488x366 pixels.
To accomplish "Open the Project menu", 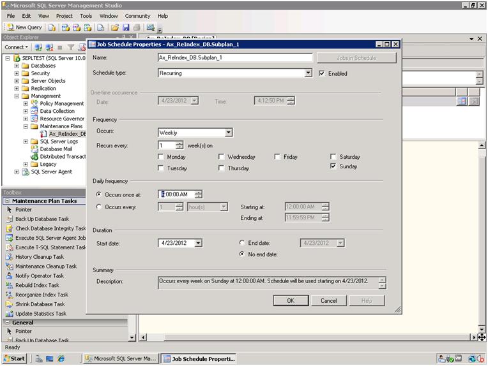I will click(64, 16).
